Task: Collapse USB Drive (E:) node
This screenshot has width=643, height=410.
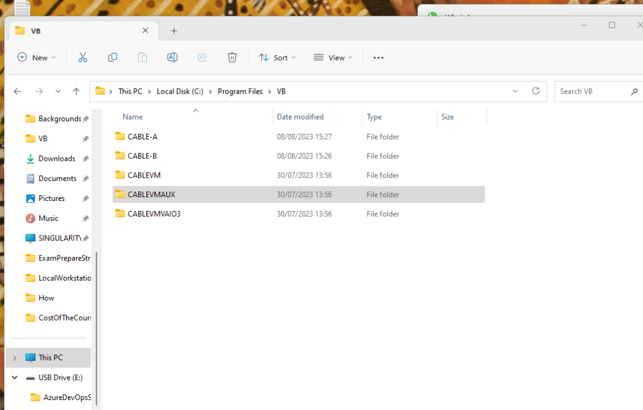Action: coord(15,377)
